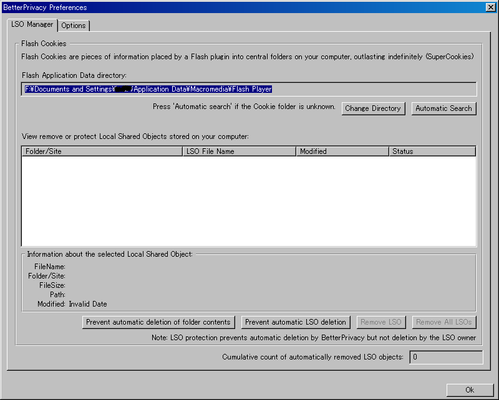The image size is (499, 400).
Task: Sort entries by Status column header
Action: [432, 151]
